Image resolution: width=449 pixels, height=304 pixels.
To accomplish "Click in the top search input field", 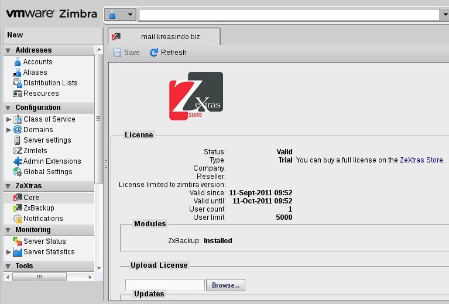I will [x=289, y=15].
